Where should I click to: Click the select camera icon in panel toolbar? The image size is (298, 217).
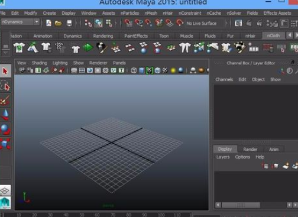(22, 70)
